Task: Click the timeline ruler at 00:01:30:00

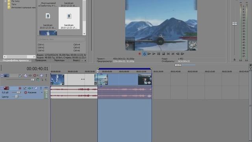Action: pos(158,71)
